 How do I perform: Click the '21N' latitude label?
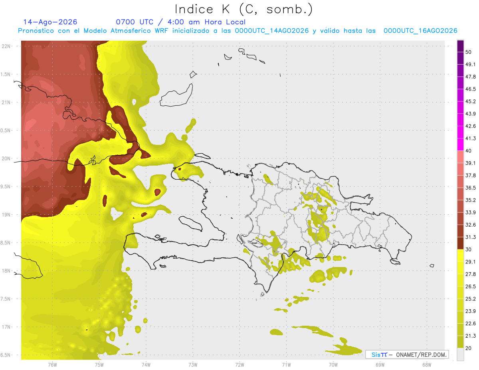[6, 103]
